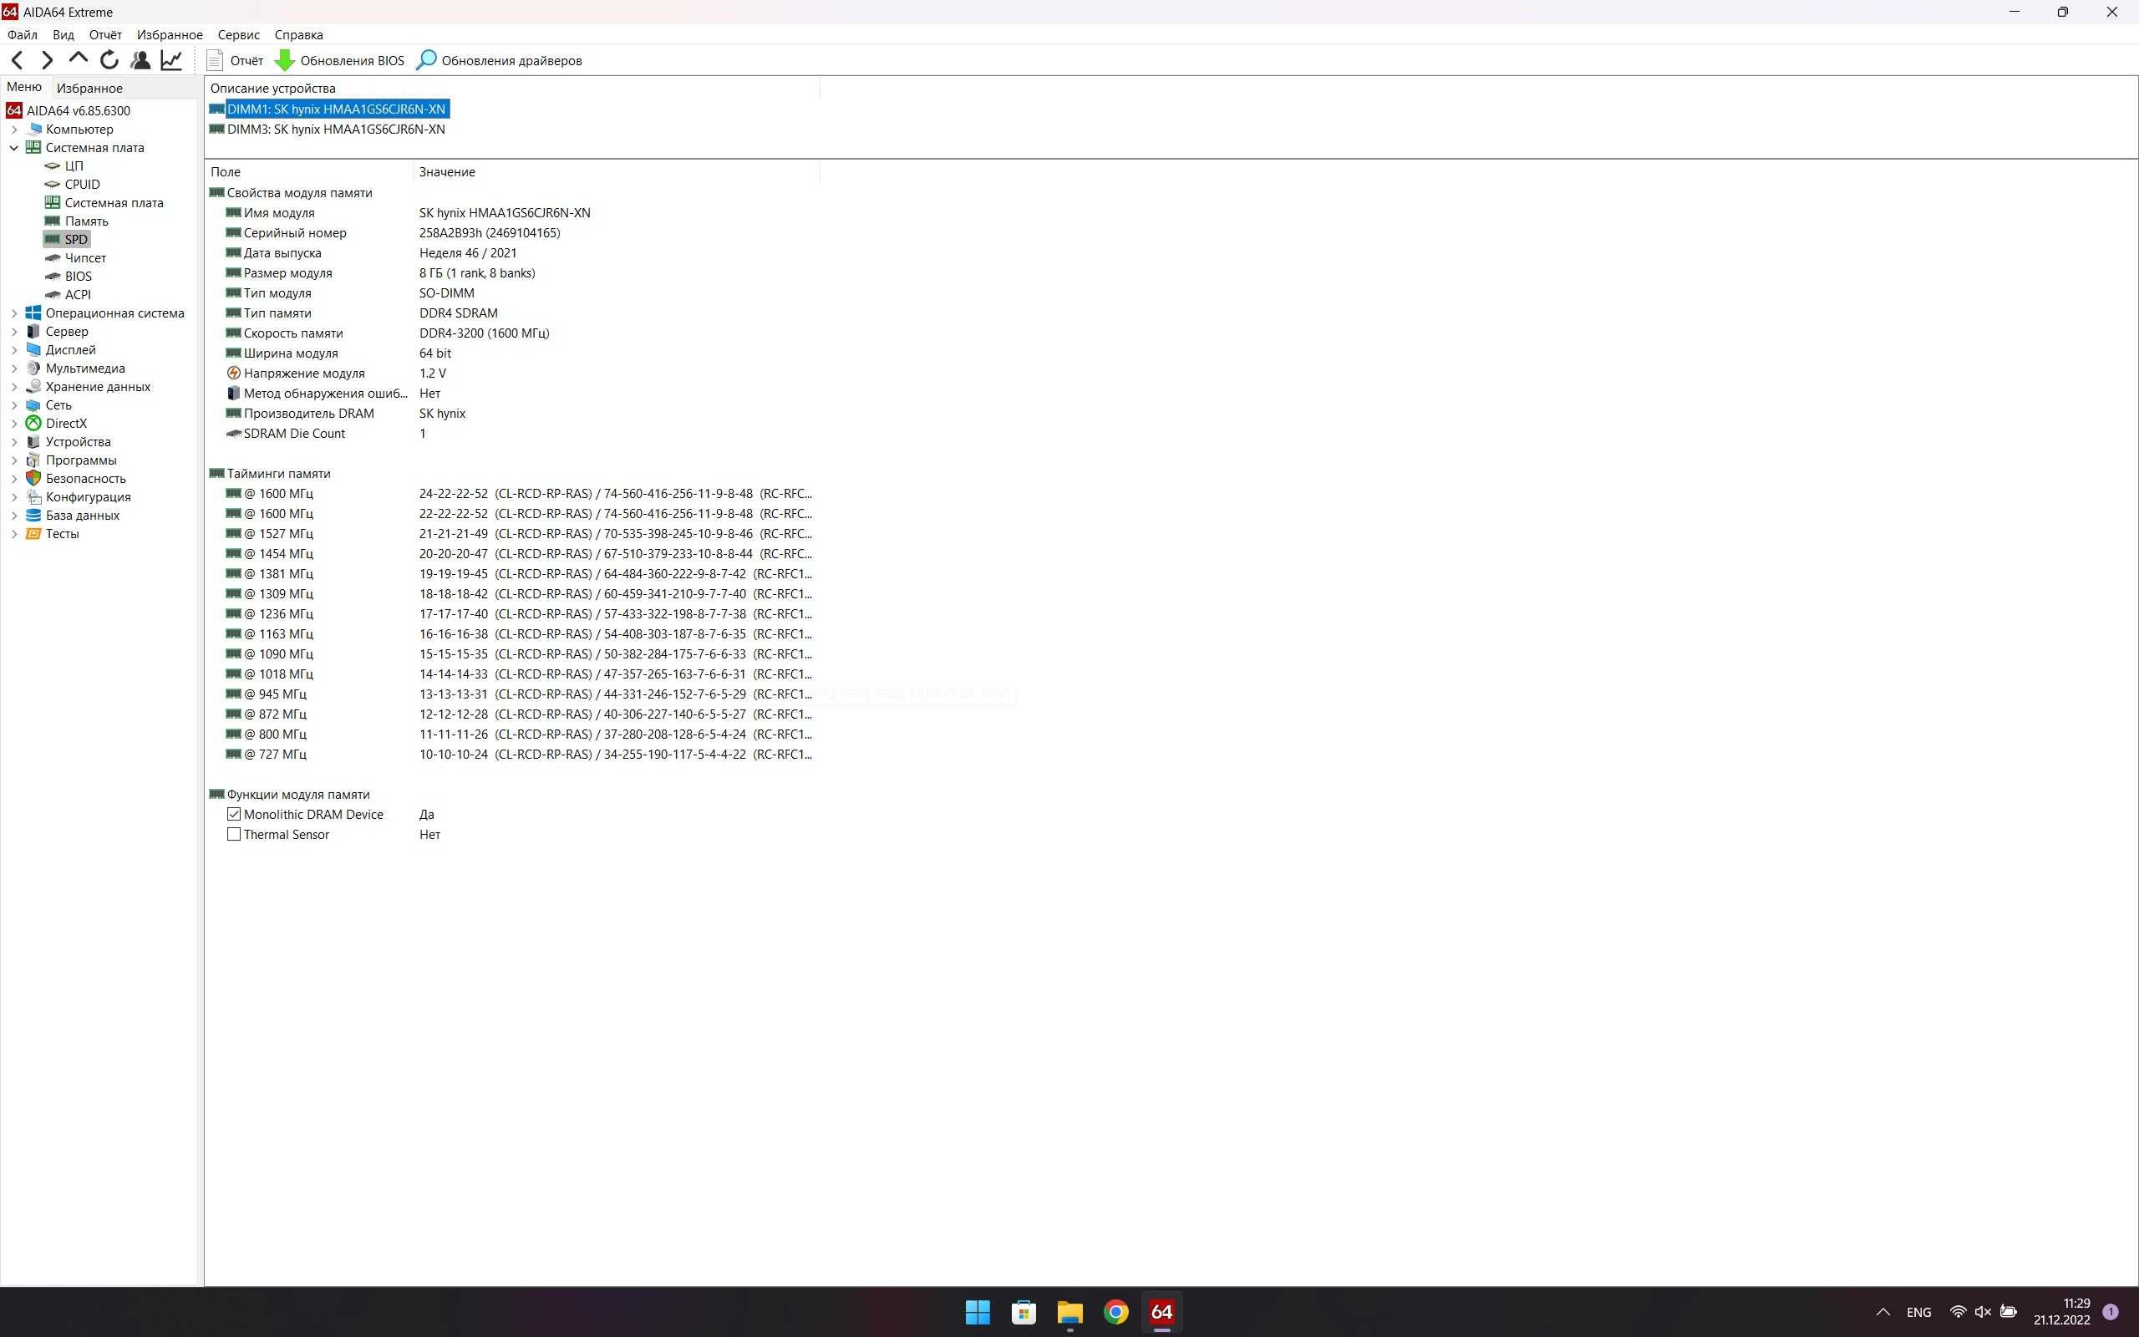Open the Файл menu
The image size is (2139, 1337).
[22, 34]
